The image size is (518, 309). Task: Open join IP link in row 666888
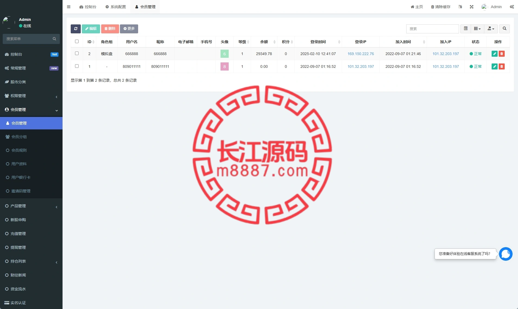click(x=446, y=54)
